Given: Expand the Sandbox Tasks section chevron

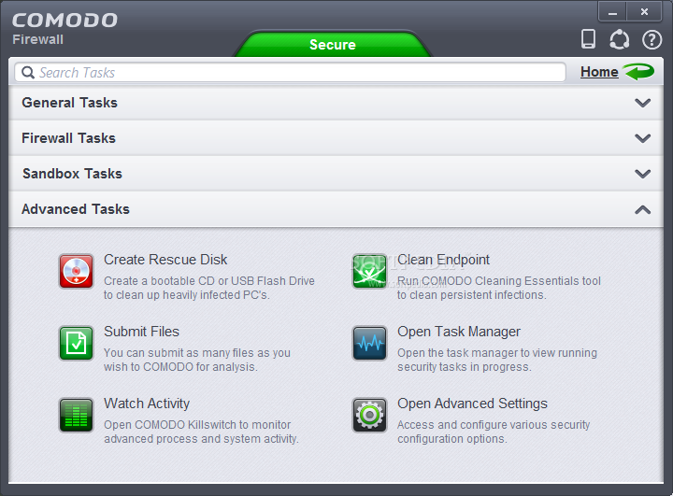Looking at the screenshot, I should [x=642, y=174].
